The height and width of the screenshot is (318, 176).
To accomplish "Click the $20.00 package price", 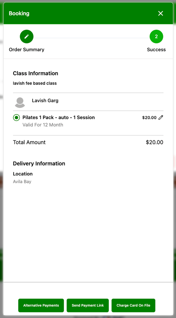I will 149,118.
